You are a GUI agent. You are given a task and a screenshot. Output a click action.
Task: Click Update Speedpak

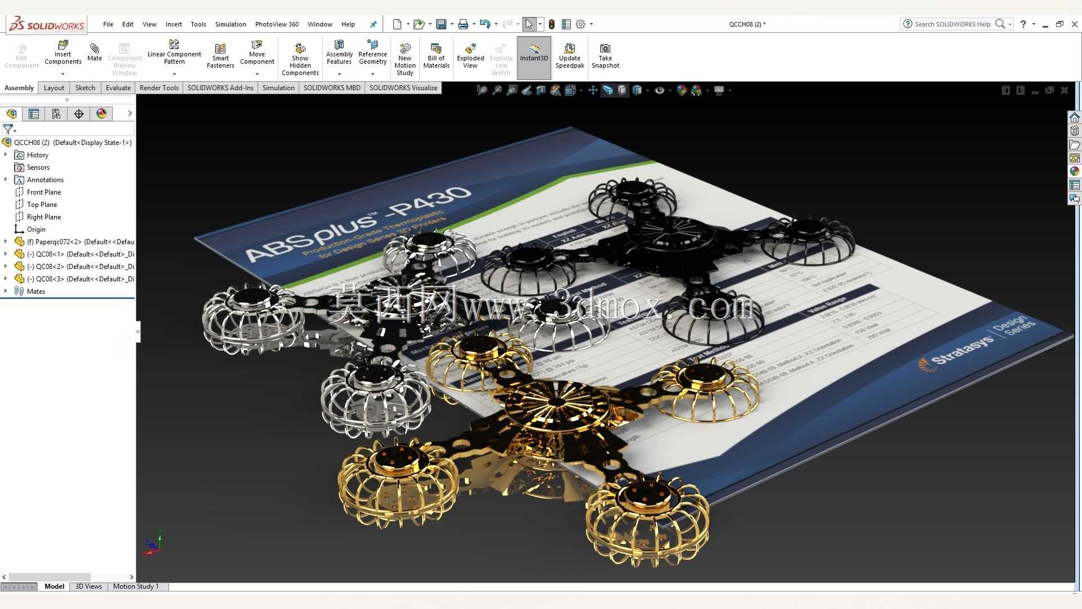[570, 56]
